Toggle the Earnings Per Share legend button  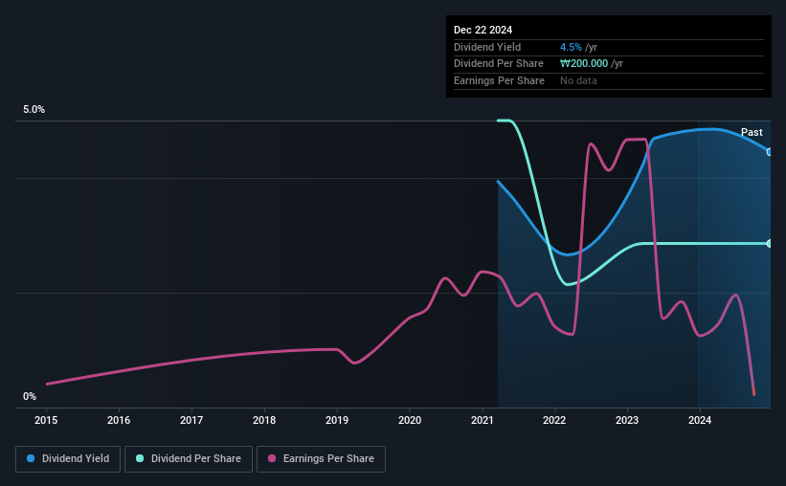point(321,459)
